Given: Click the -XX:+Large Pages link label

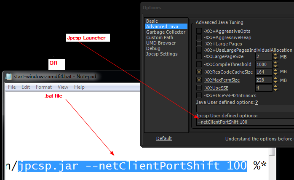Looking at the screenshot, I should coord(223,44).
